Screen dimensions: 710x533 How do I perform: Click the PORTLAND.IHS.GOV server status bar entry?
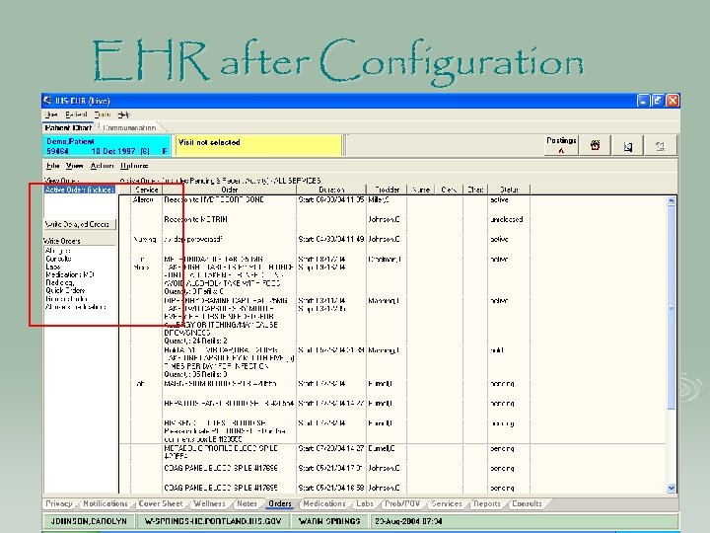click(213, 521)
